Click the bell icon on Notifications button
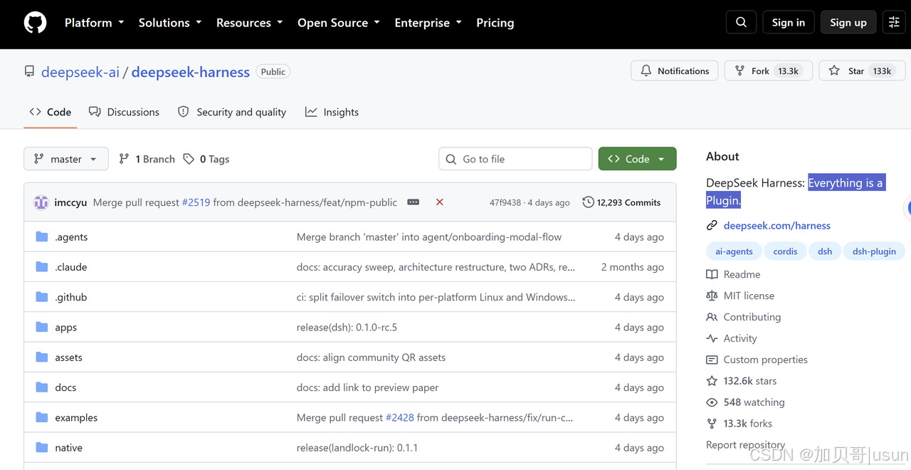Image resolution: width=911 pixels, height=470 pixels. tap(646, 71)
